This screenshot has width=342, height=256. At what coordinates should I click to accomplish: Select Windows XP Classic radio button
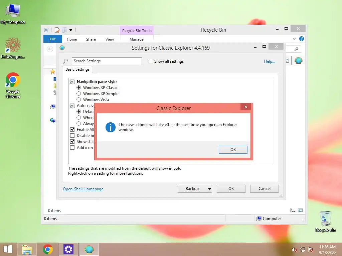click(78, 88)
